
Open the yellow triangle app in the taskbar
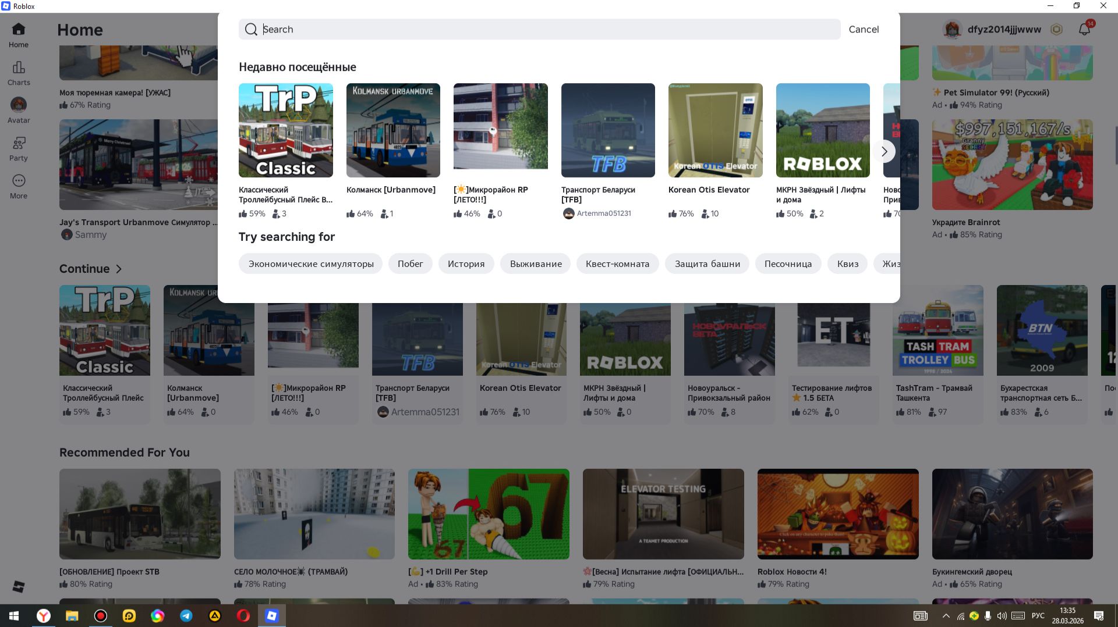tap(215, 615)
